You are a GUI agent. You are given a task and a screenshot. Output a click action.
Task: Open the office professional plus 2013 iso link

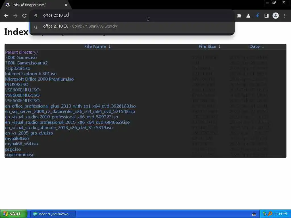(x=70, y=106)
